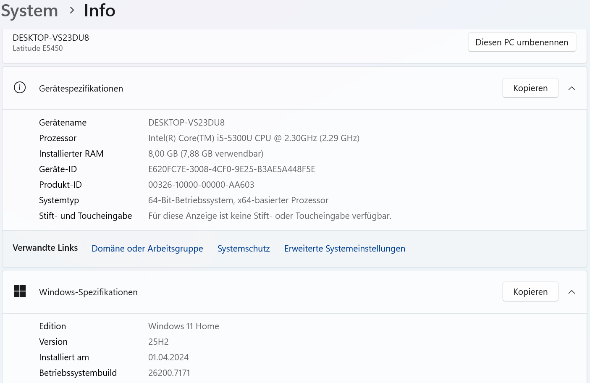Click the Info breadcrumb title

(100, 10)
